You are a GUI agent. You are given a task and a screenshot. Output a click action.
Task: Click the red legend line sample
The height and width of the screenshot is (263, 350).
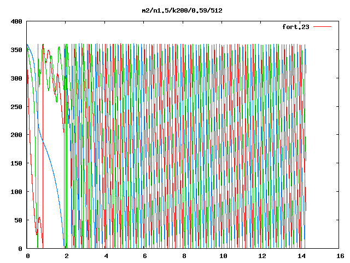pyautogui.click(x=322, y=27)
